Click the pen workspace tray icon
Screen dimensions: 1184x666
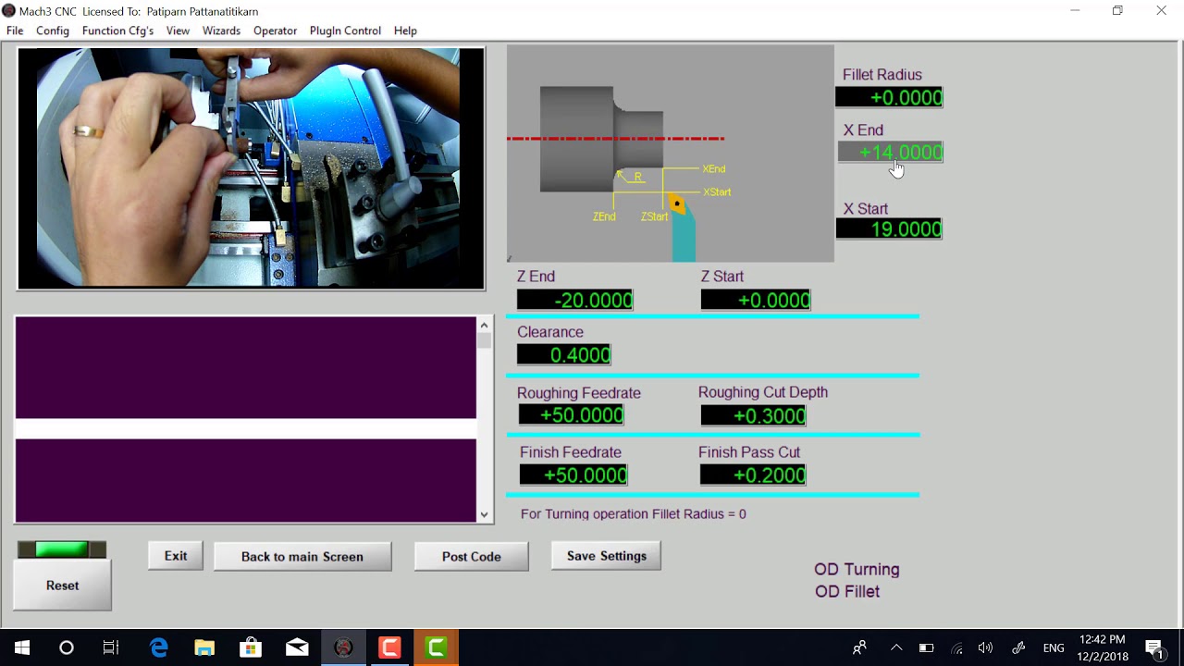pos(1018,647)
